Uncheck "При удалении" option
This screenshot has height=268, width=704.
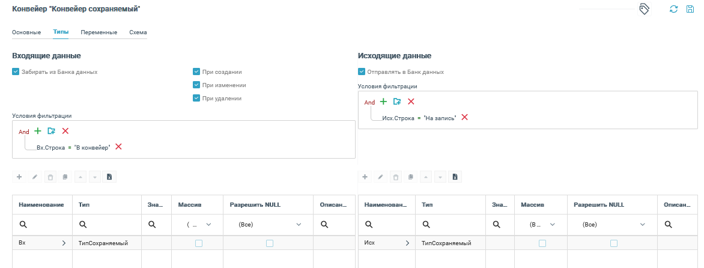(x=196, y=98)
